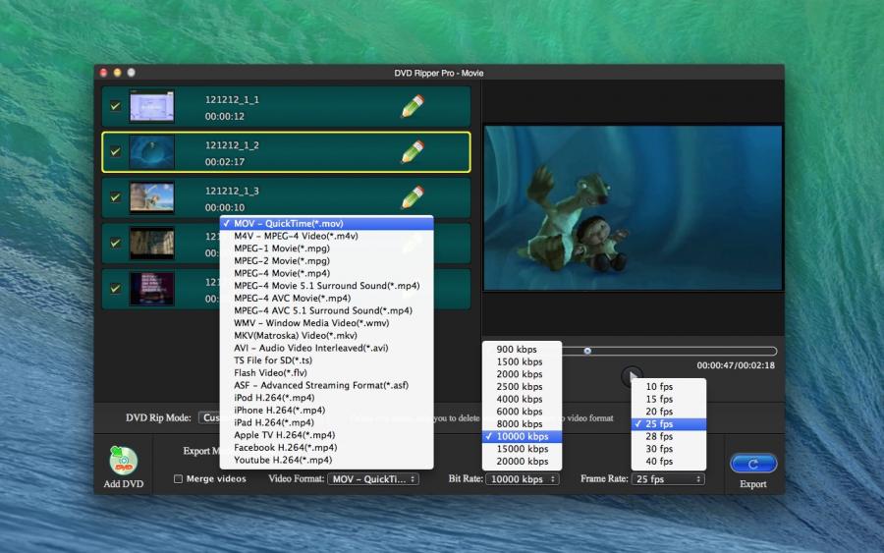Pick ASF - Advanced Streaming Format
Image resolution: width=884 pixels, height=553 pixels.
[326, 385]
